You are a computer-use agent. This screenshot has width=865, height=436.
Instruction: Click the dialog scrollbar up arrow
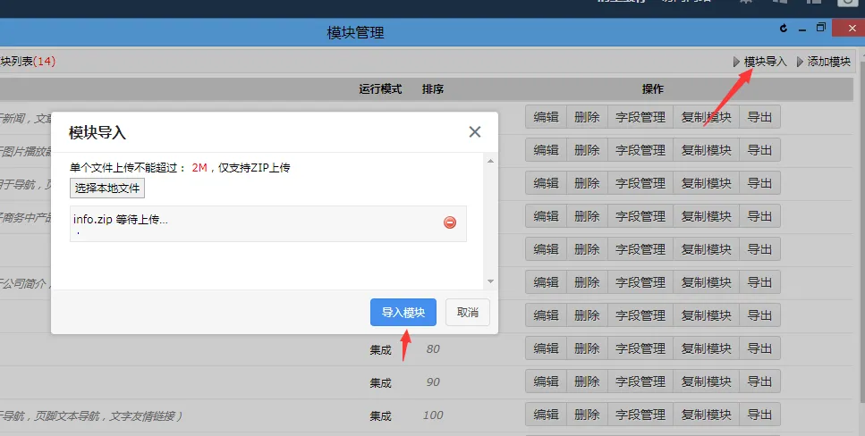(x=489, y=160)
